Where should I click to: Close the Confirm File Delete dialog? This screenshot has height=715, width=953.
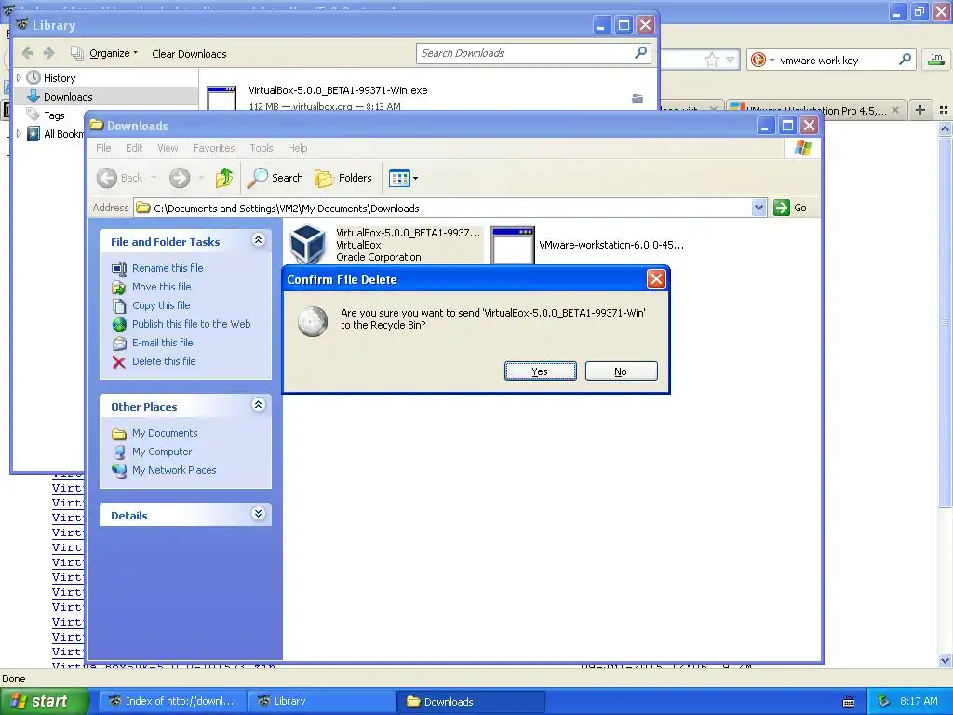click(x=656, y=279)
